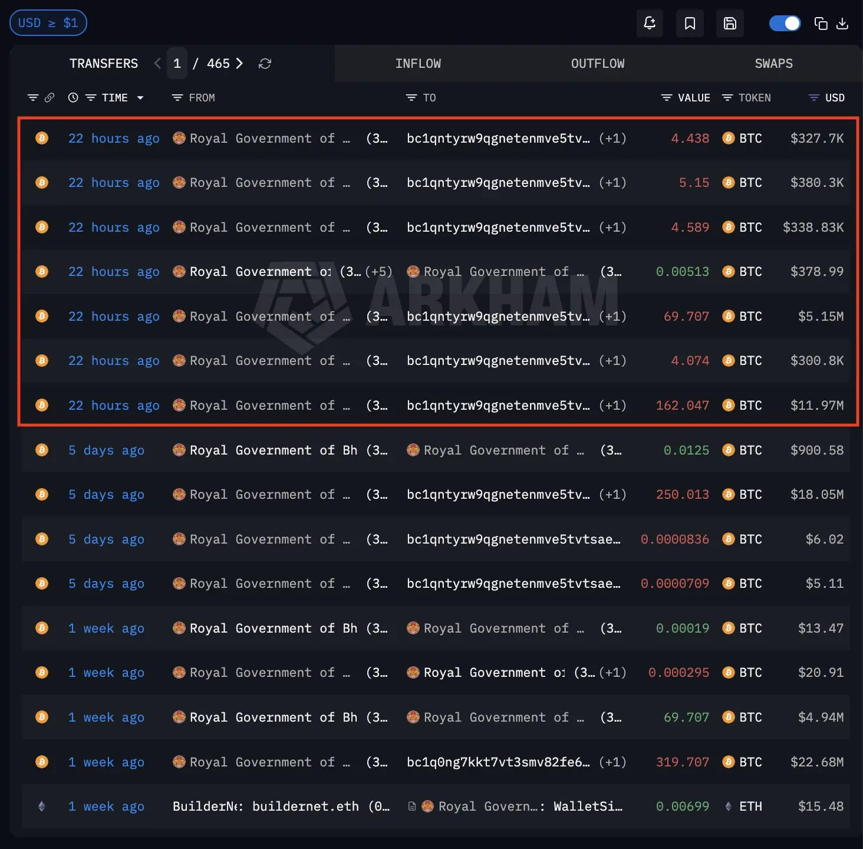Click the copy icon at top right

coord(821,24)
